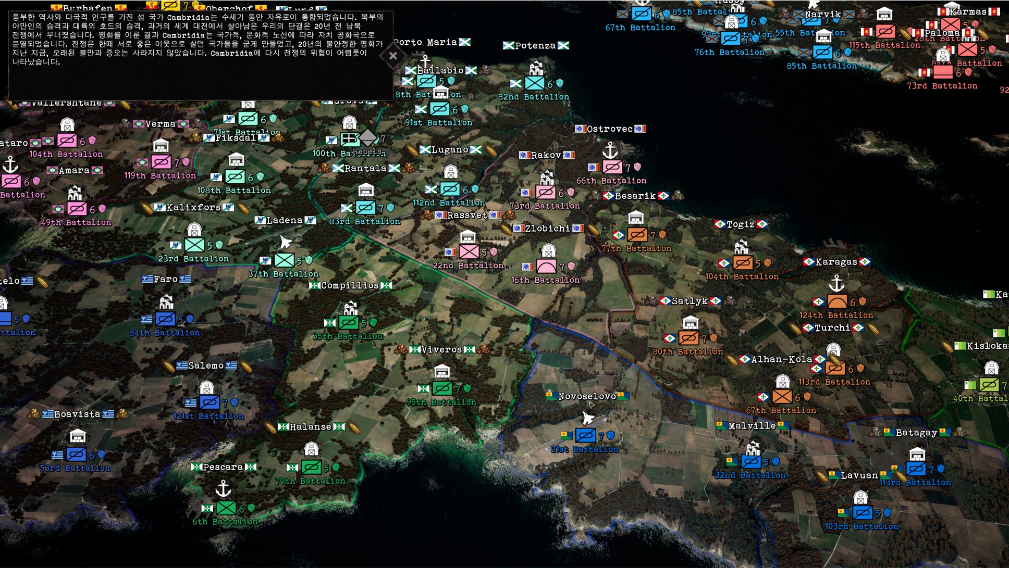
Task: Click the airplane icon above 37th Battalion
Action: [x=286, y=242]
